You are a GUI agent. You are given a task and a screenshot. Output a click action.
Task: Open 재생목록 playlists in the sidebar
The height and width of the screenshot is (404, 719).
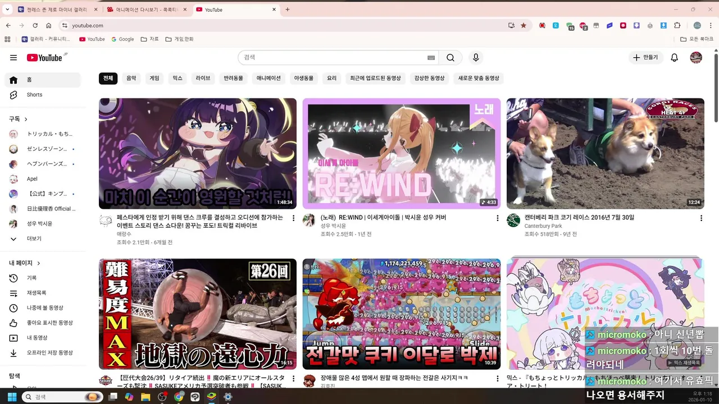43,293
